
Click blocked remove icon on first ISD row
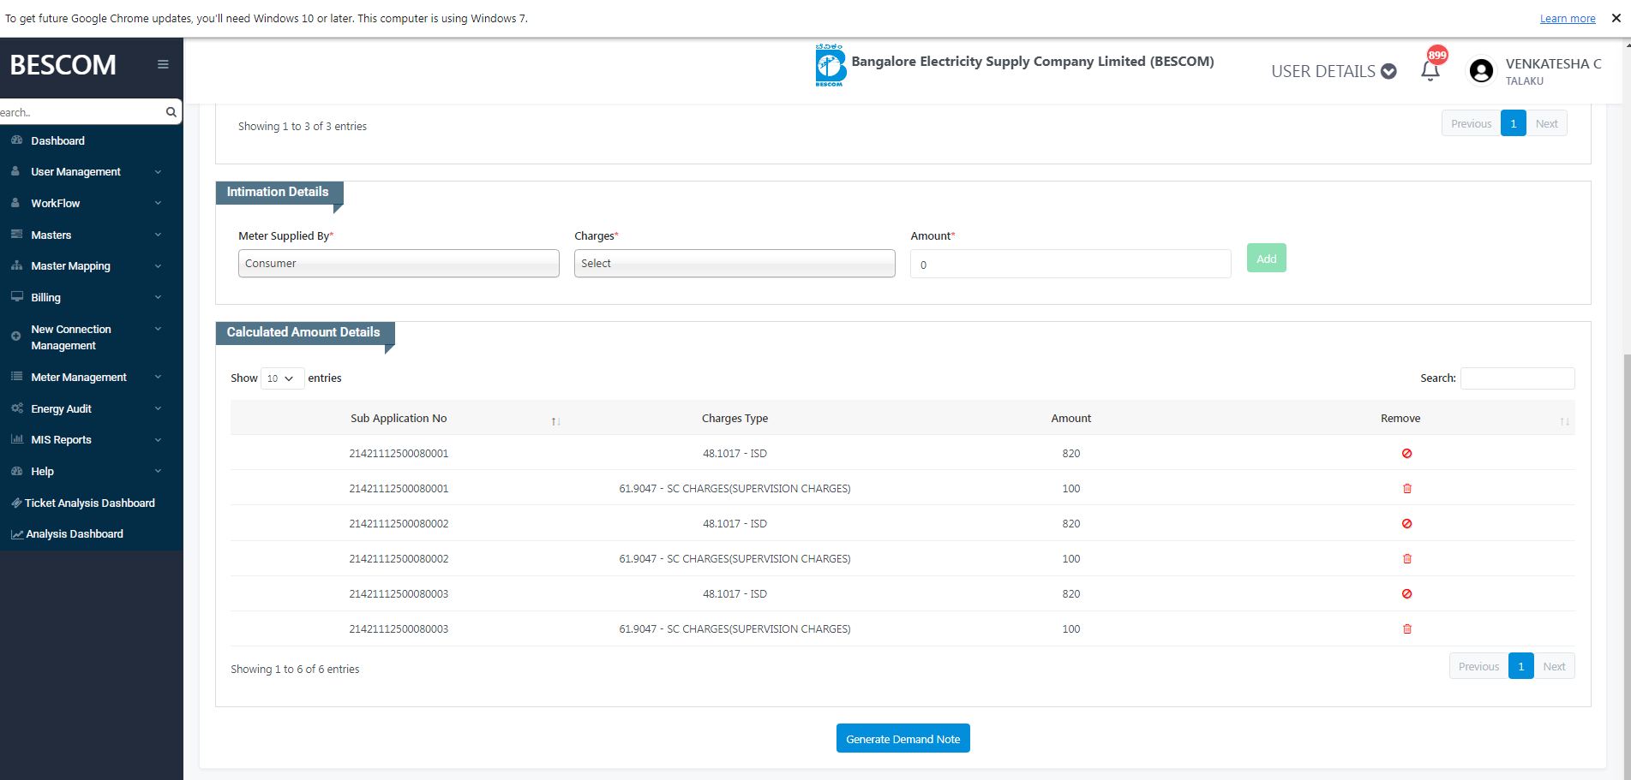click(x=1406, y=454)
